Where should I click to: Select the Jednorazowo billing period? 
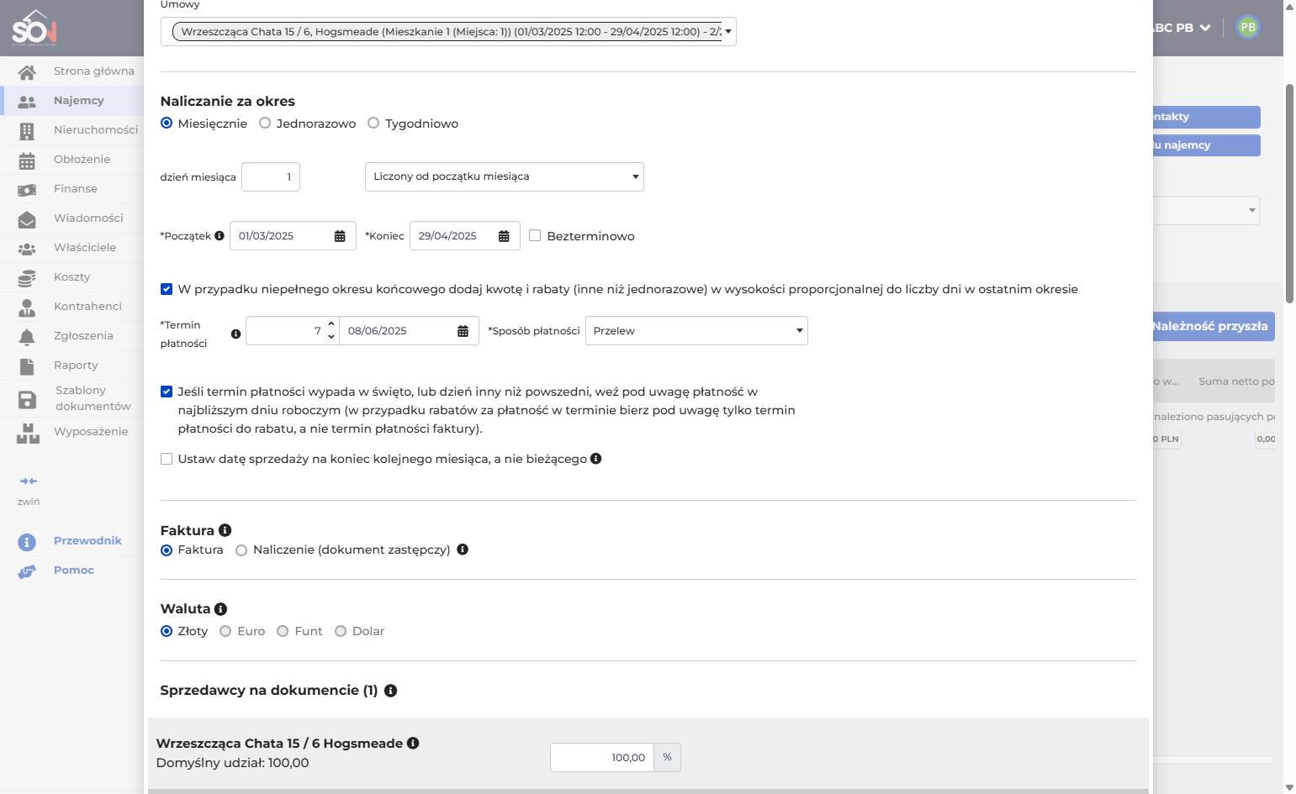tap(265, 124)
